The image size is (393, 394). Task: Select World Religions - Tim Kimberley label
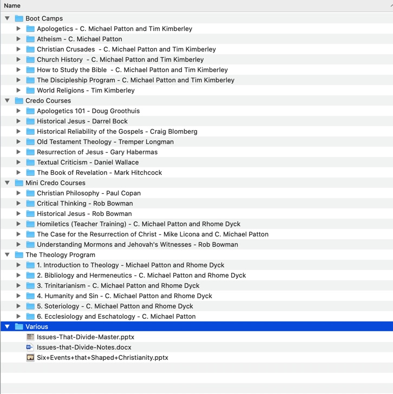86,90
